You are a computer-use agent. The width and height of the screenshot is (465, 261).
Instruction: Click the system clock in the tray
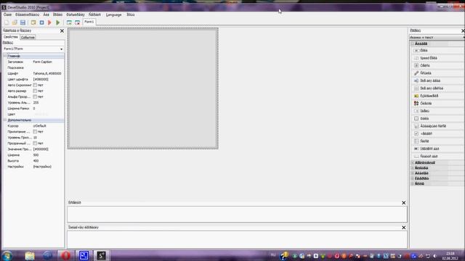(x=450, y=256)
